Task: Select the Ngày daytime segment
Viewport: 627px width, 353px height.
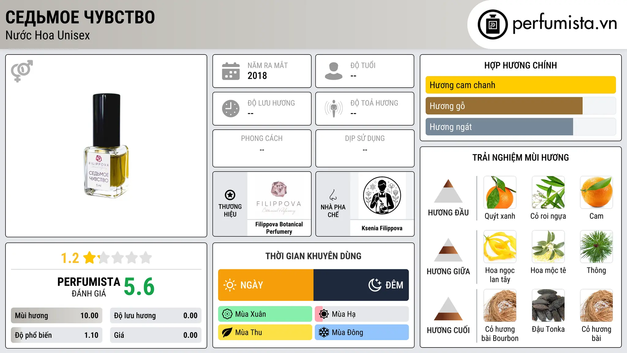Action: coord(266,285)
